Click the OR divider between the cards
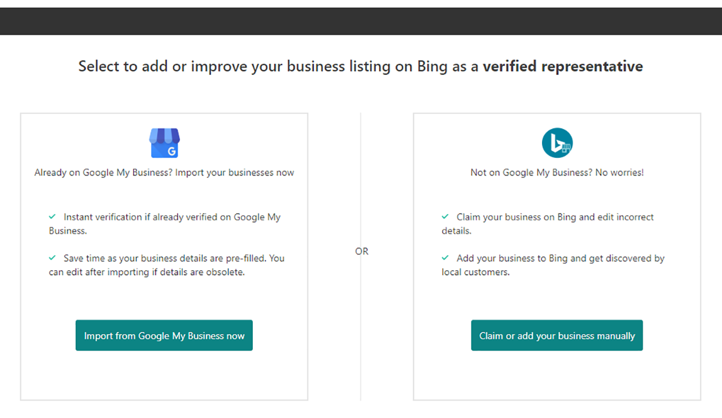The height and width of the screenshot is (418, 722). [x=362, y=251]
